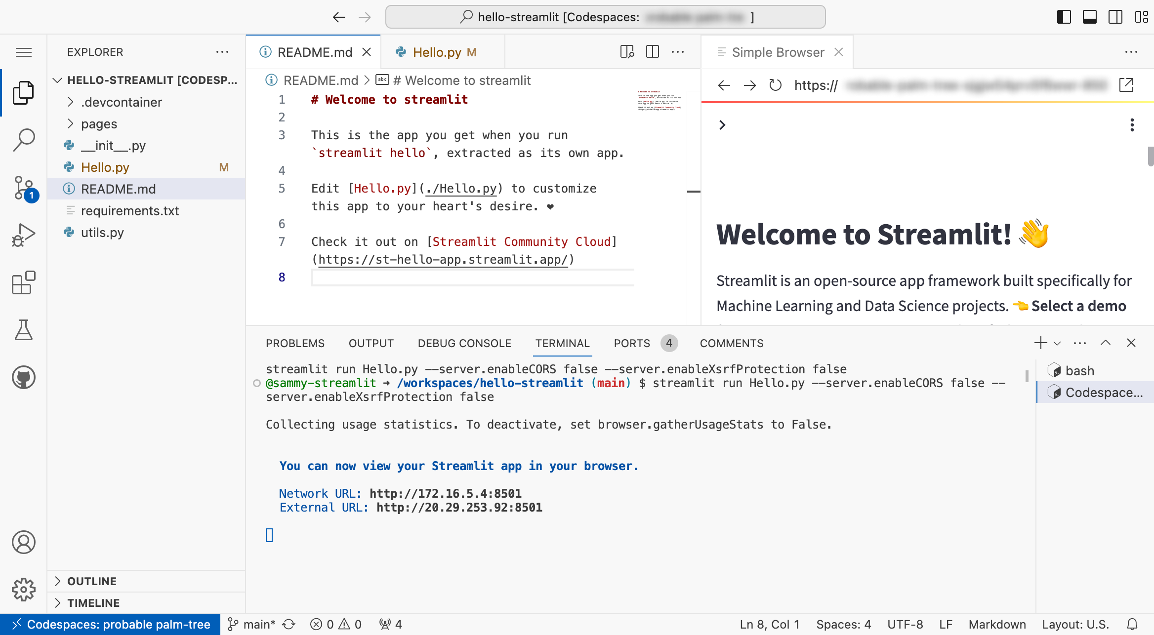1154x635 pixels.
Task: Toggle primary side bar visibility
Action: (1064, 17)
